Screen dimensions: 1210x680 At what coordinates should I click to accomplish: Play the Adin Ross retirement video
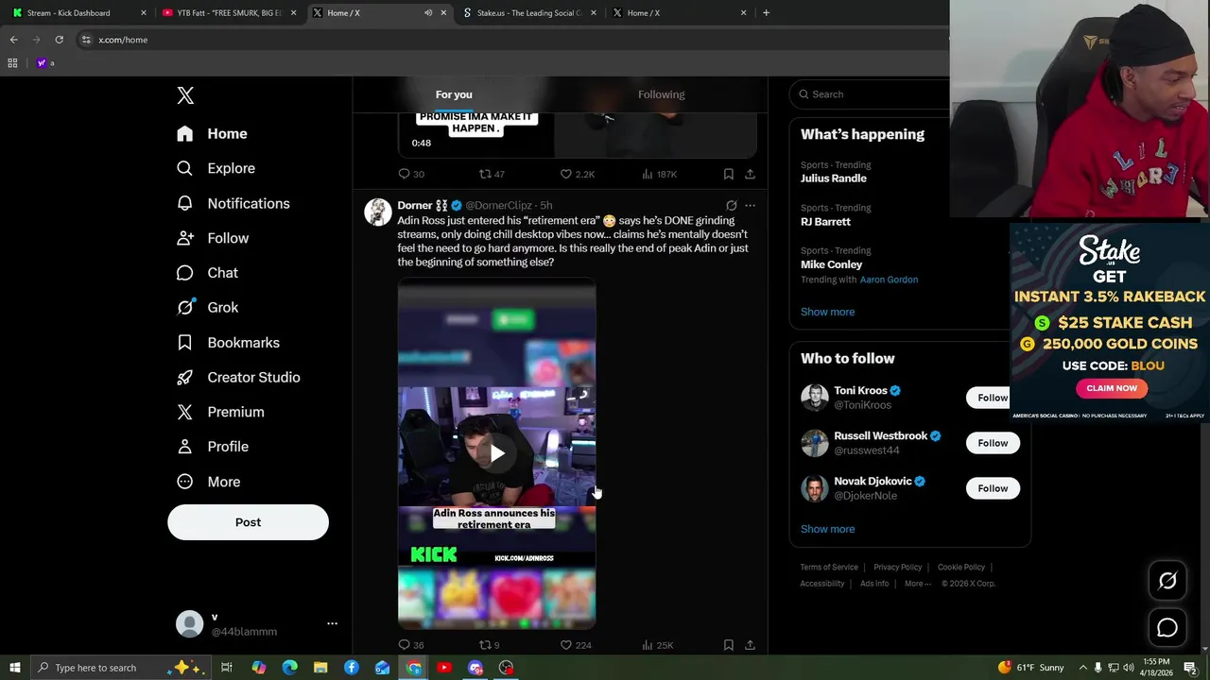tap(497, 453)
